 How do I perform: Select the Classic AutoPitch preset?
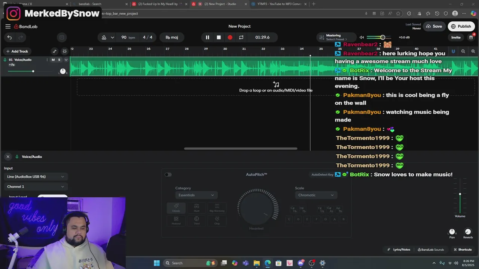coord(176,208)
